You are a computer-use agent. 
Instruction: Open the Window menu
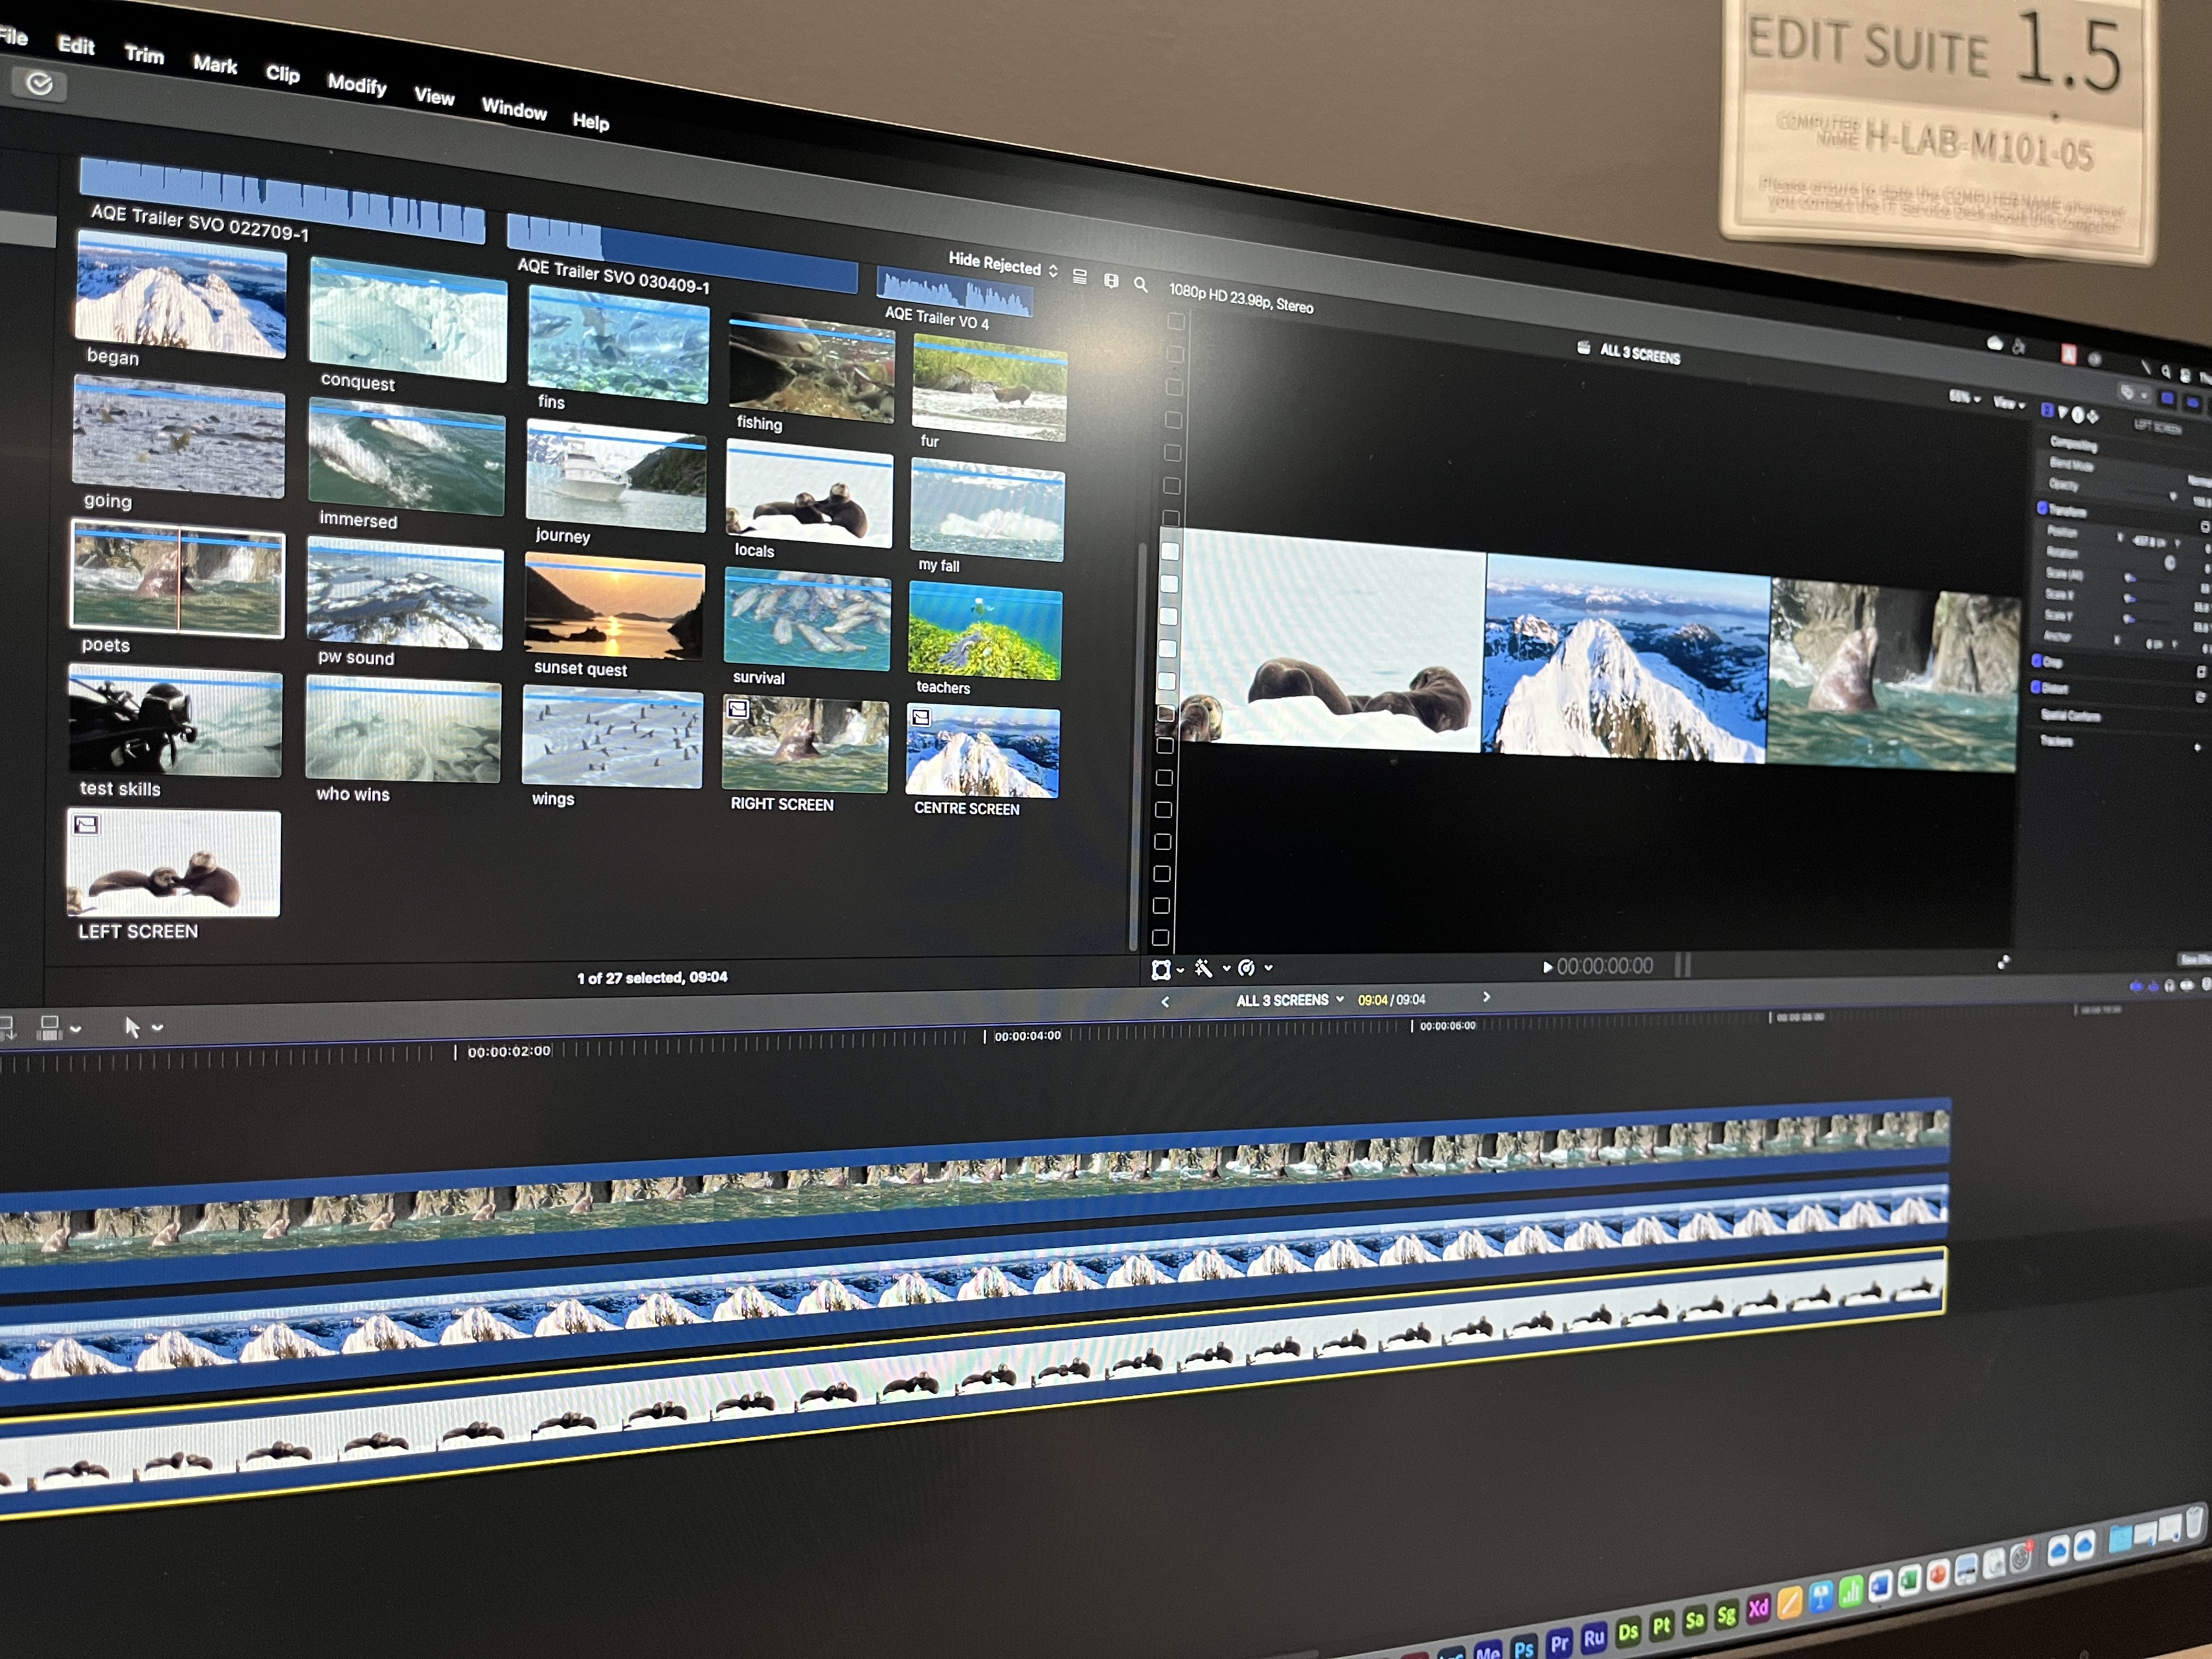[514, 109]
